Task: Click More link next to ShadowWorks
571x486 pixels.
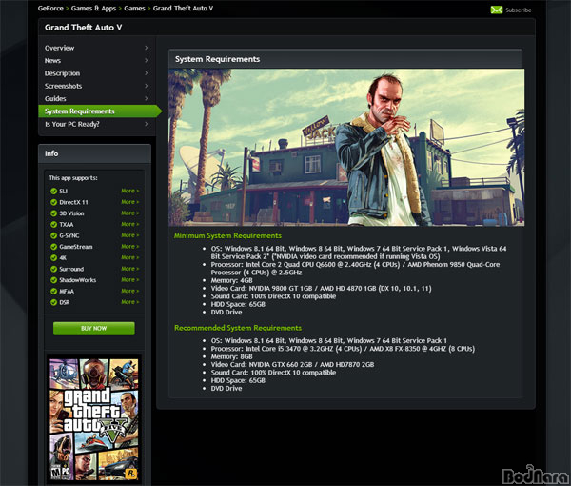Action: [x=130, y=280]
